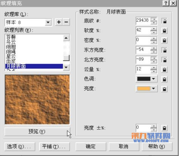Decrease 密度 % value with down arrow
Viewport: 179px width, 156px height.
(x=154, y=42)
